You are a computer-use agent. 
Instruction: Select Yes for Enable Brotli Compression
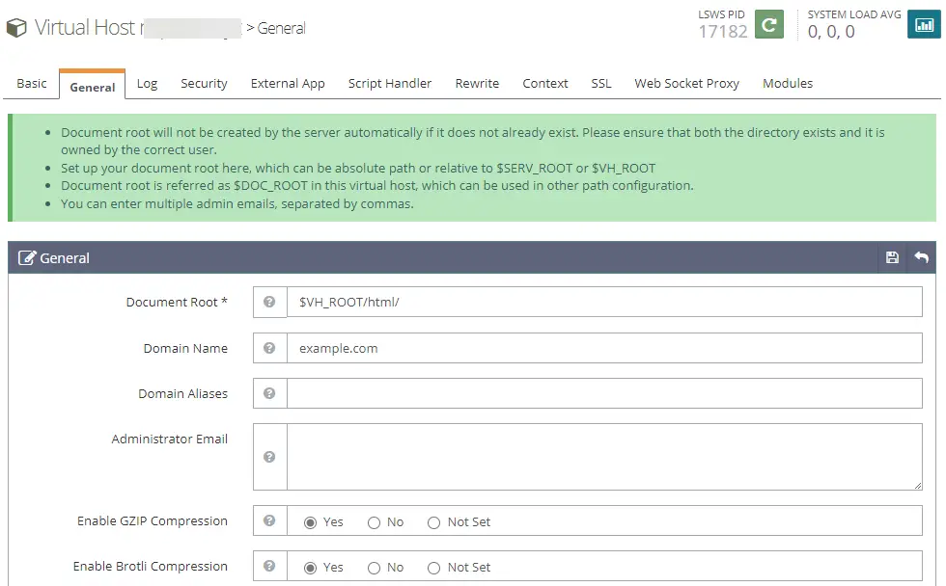tap(311, 568)
